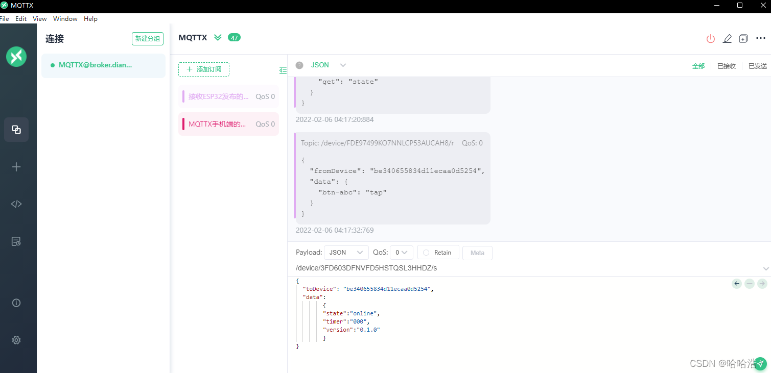Open the View menu
Screen dimensions: 771x373
tap(39, 19)
